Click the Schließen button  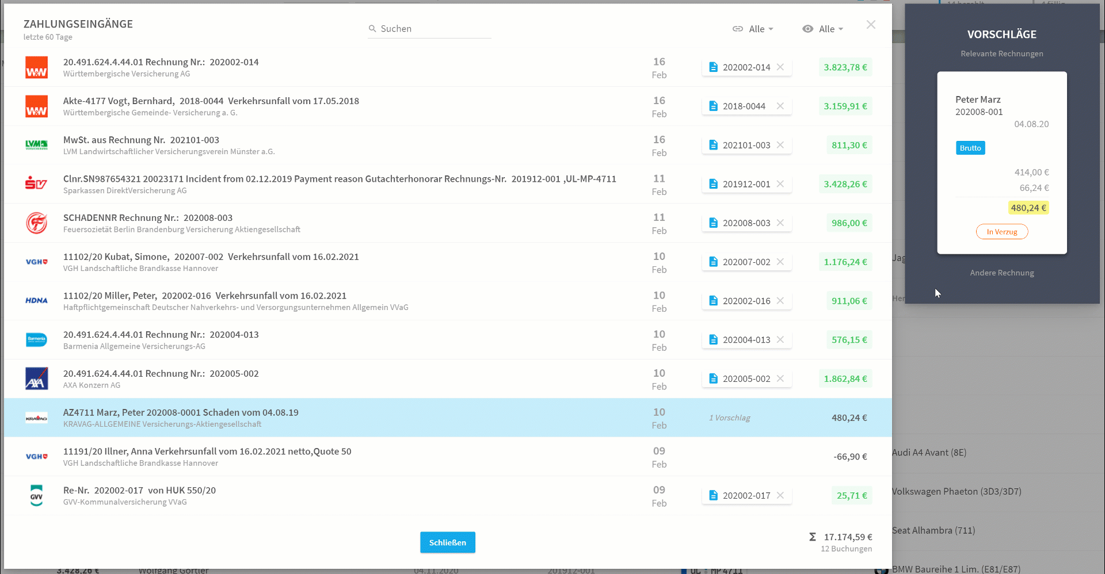tap(448, 542)
